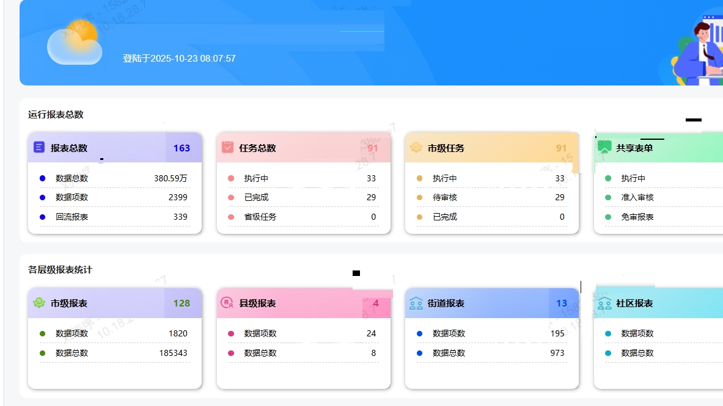Click the 执行中 row under 任务总数

(x=303, y=178)
